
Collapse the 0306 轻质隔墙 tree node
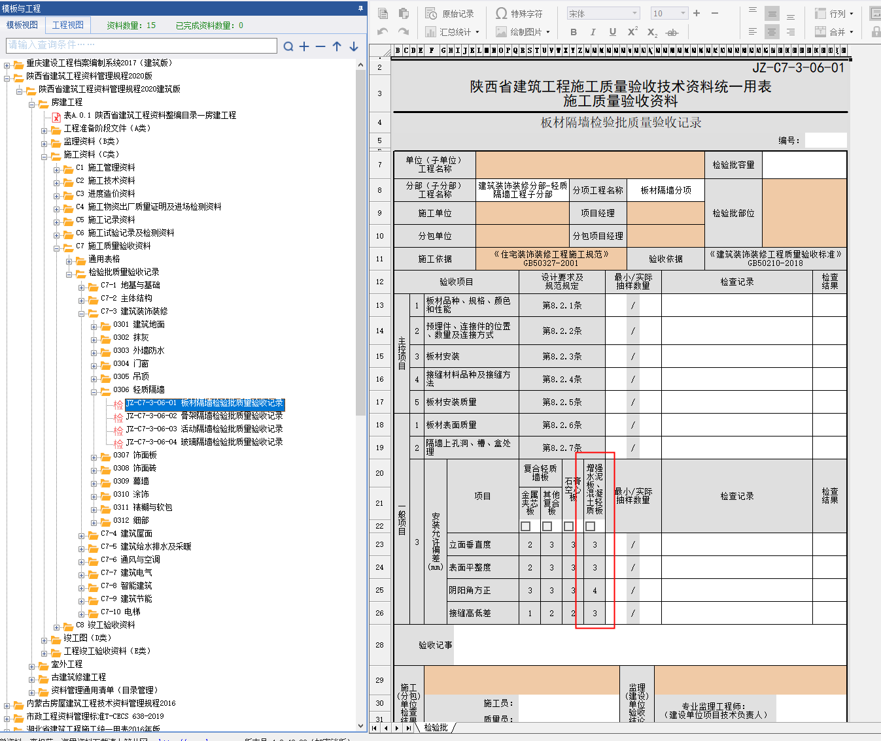tap(94, 392)
